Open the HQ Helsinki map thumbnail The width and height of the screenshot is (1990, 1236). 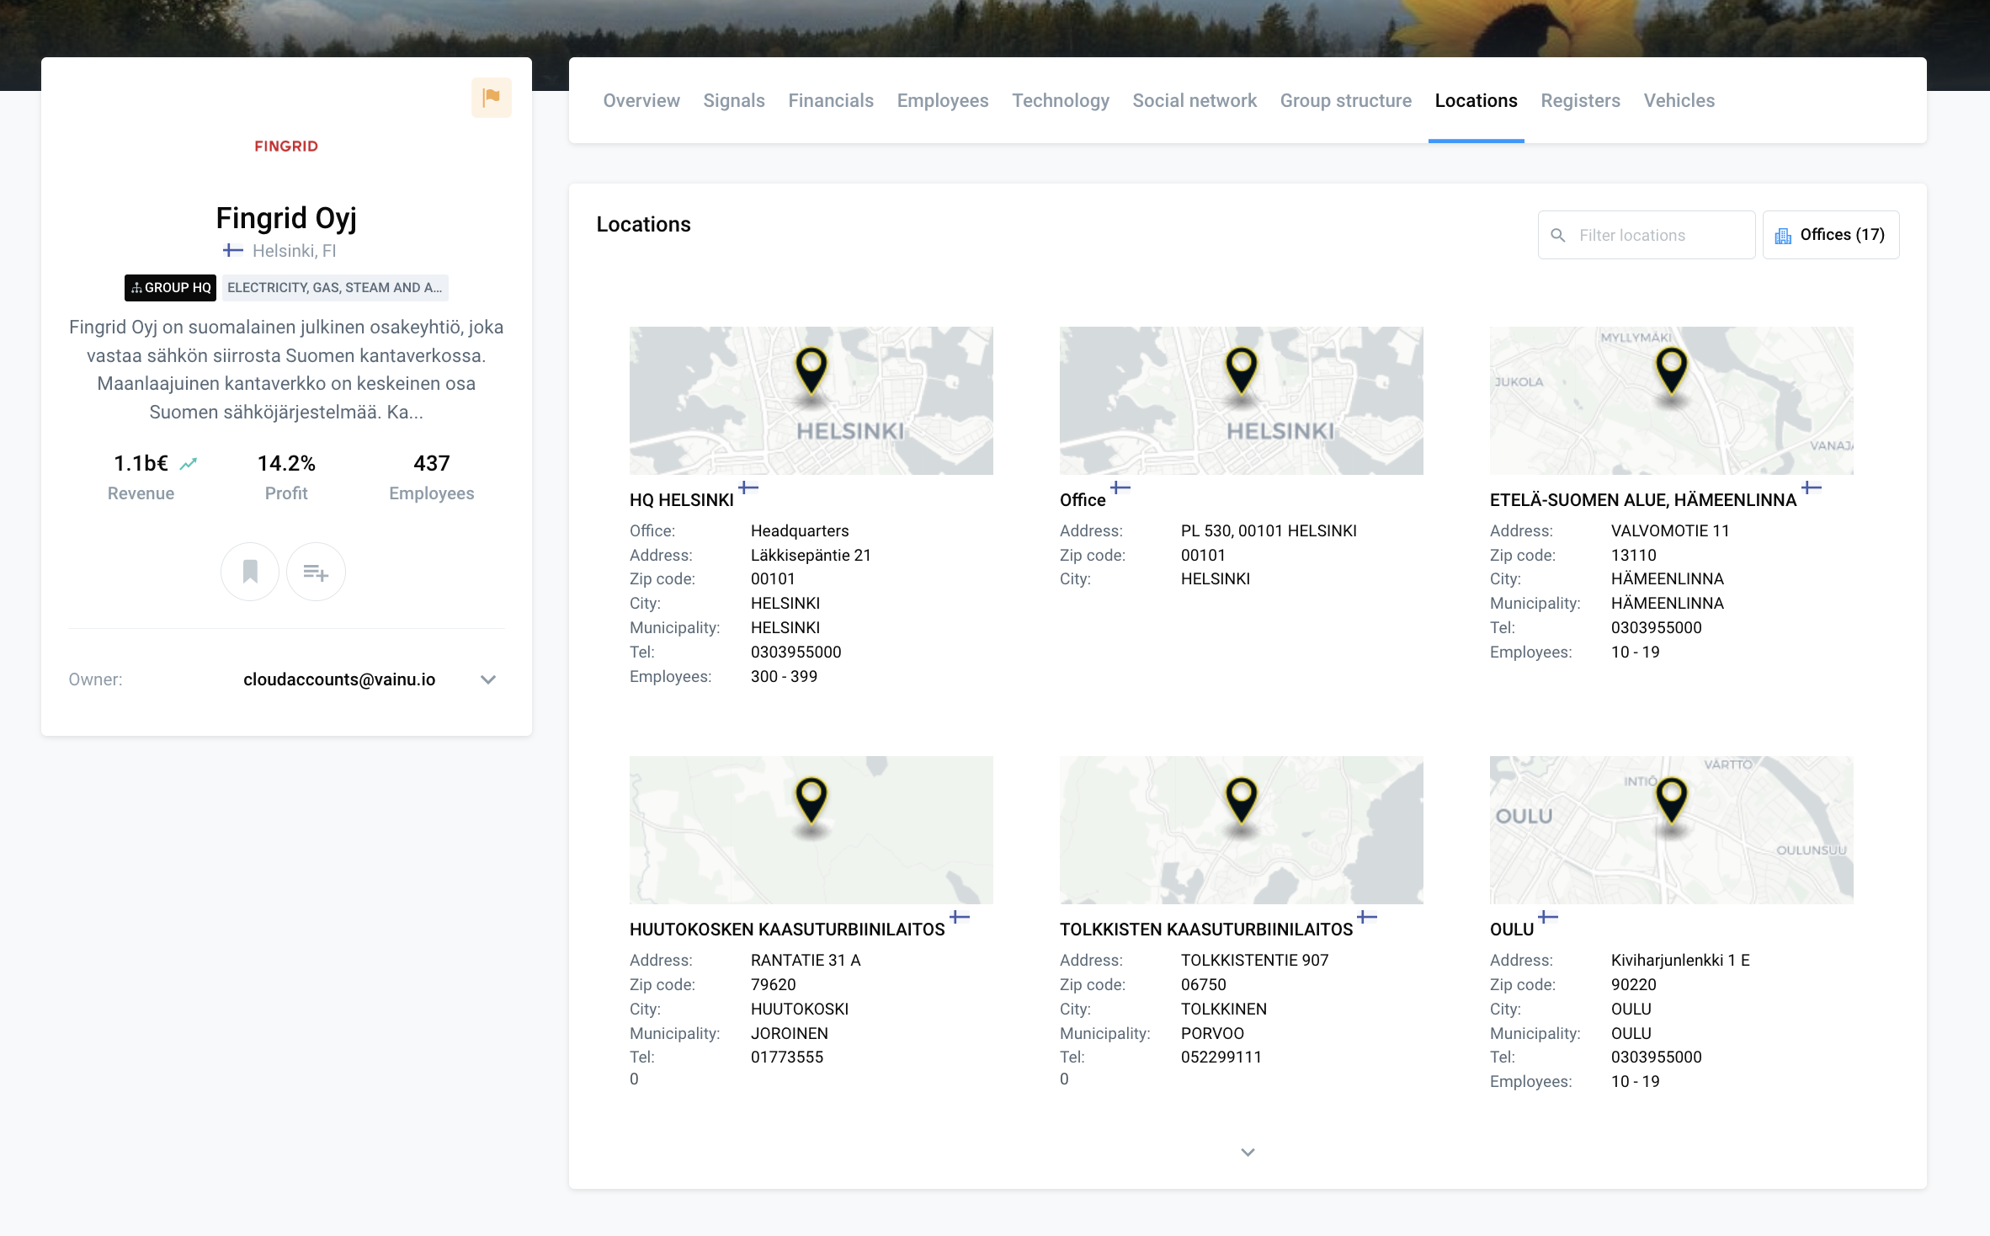[811, 401]
